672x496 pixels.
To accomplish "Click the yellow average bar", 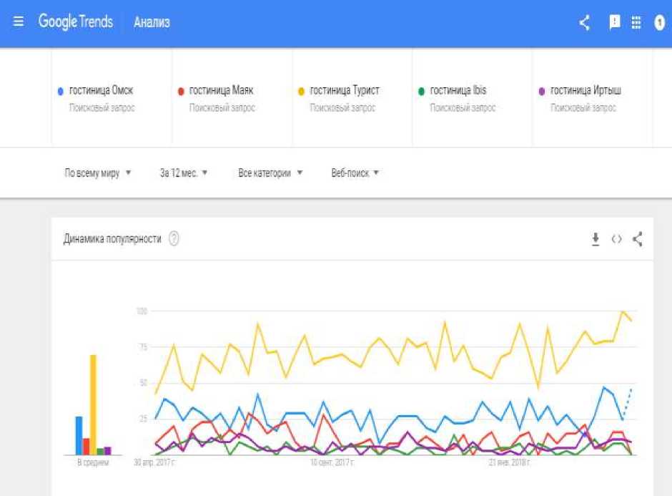I will point(93,404).
